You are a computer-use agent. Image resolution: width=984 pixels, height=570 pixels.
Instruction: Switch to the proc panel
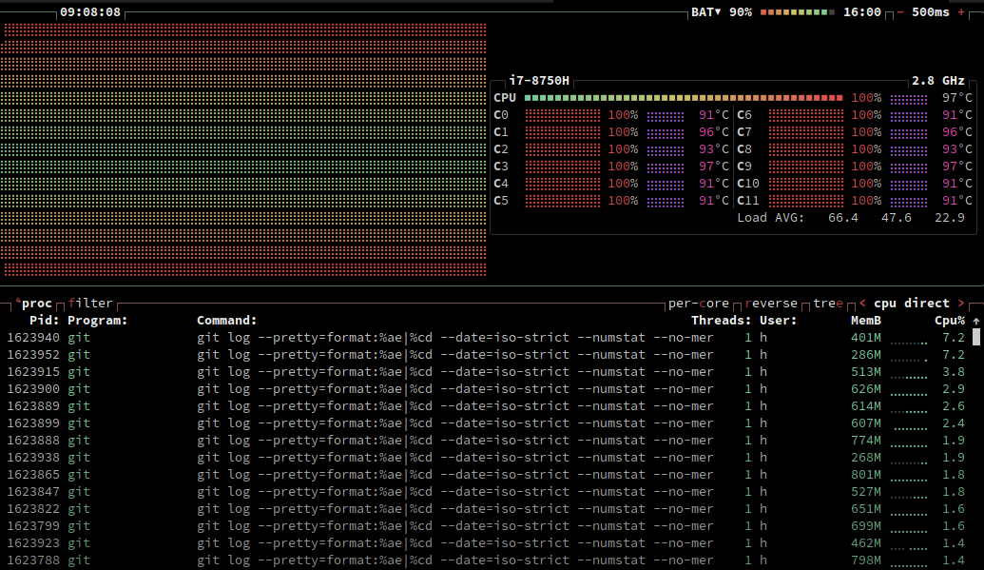[36, 303]
